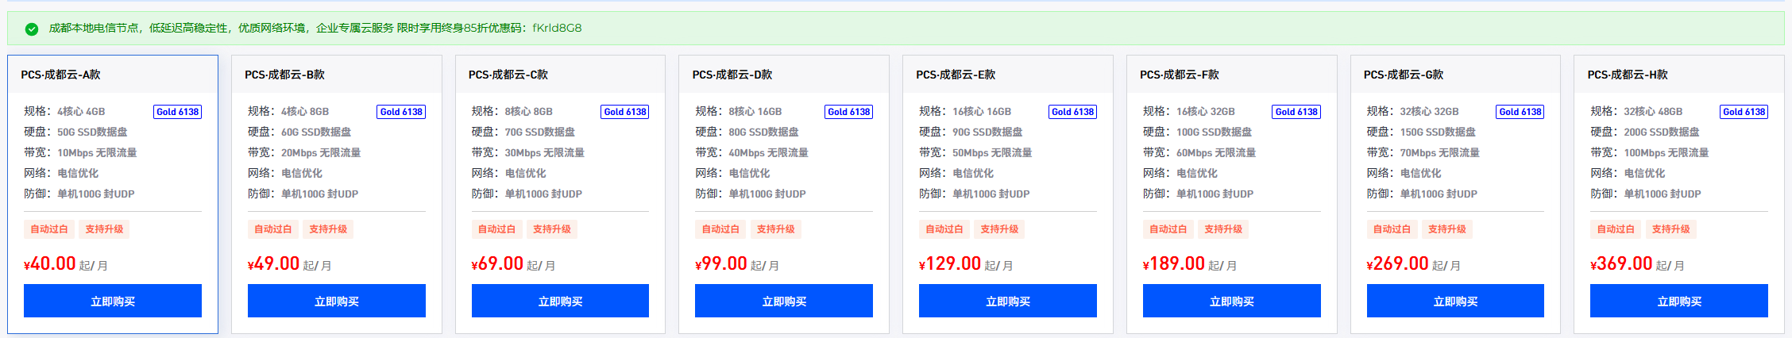Click the 支持升级 tag on plan F

[1223, 229]
